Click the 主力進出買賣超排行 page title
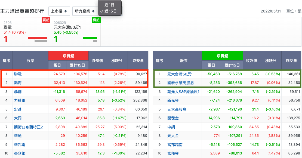The image size is (302, 158). [x=22, y=11]
